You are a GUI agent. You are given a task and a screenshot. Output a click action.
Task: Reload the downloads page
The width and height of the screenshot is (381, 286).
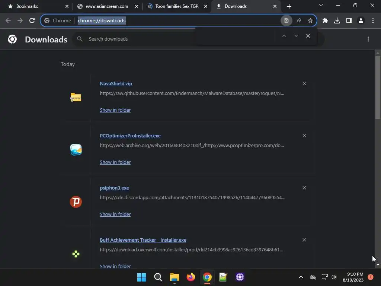(32, 21)
